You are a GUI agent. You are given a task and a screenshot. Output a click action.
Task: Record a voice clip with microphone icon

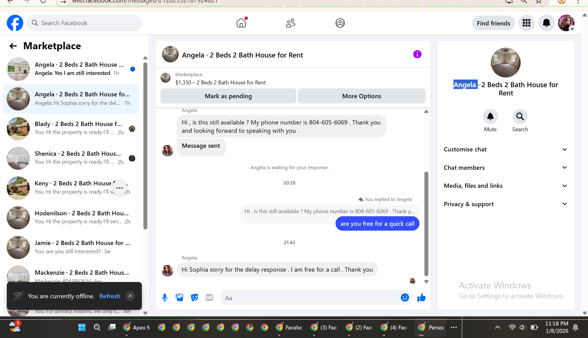point(165,298)
